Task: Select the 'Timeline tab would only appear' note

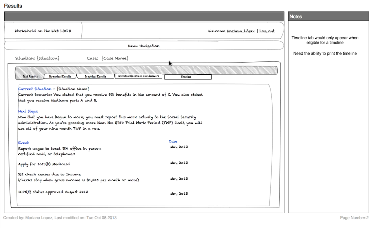Action: pyautogui.click(x=325, y=40)
